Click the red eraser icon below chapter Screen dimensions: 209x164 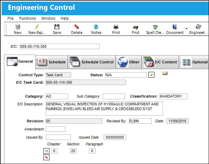click(x=46, y=157)
